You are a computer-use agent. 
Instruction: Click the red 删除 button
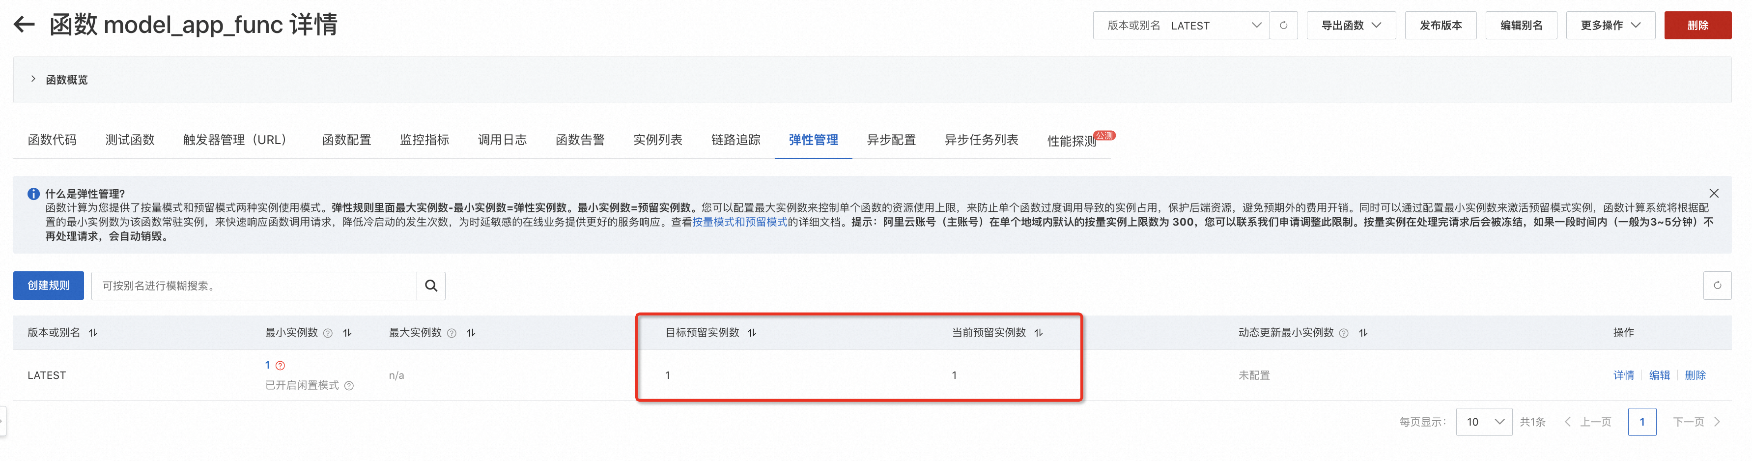click(1697, 25)
